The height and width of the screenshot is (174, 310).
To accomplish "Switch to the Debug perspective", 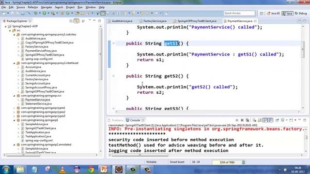I will click(x=301, y=14).
